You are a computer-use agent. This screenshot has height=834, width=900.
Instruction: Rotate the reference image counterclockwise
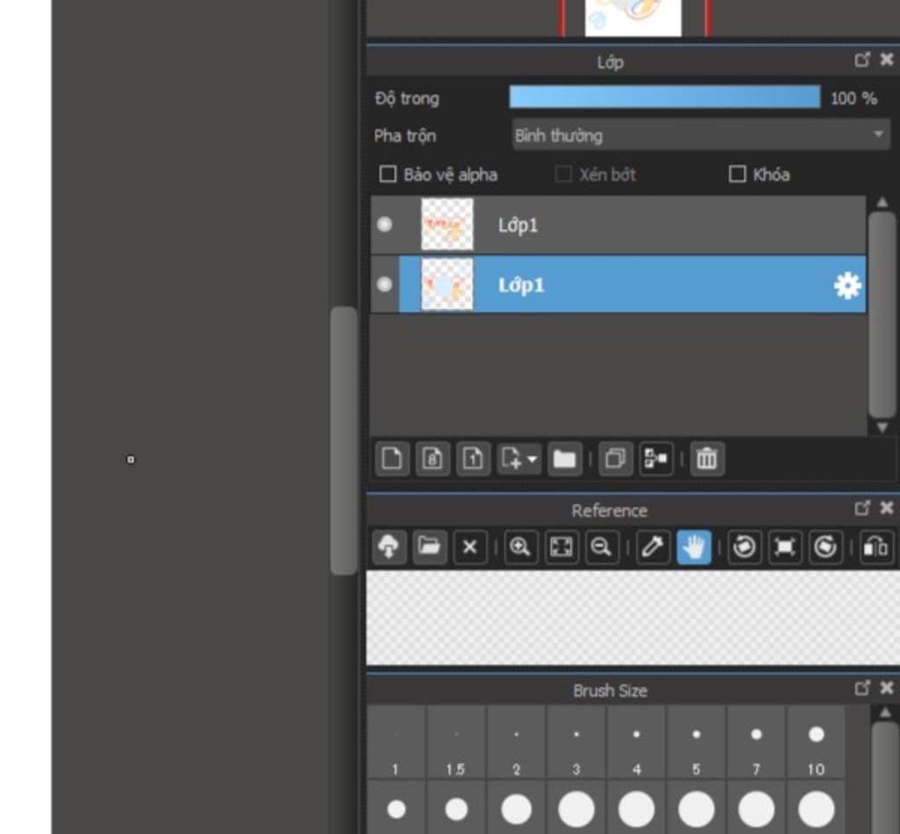(x=744, y=547)
